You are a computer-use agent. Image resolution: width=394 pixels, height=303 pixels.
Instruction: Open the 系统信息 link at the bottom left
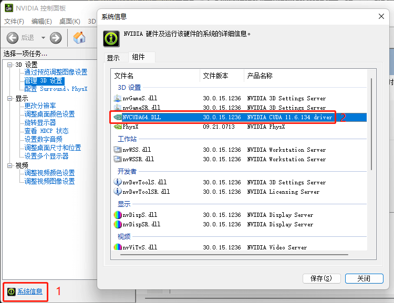29,291
